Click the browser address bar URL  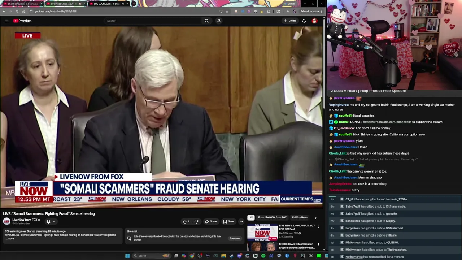56,11
